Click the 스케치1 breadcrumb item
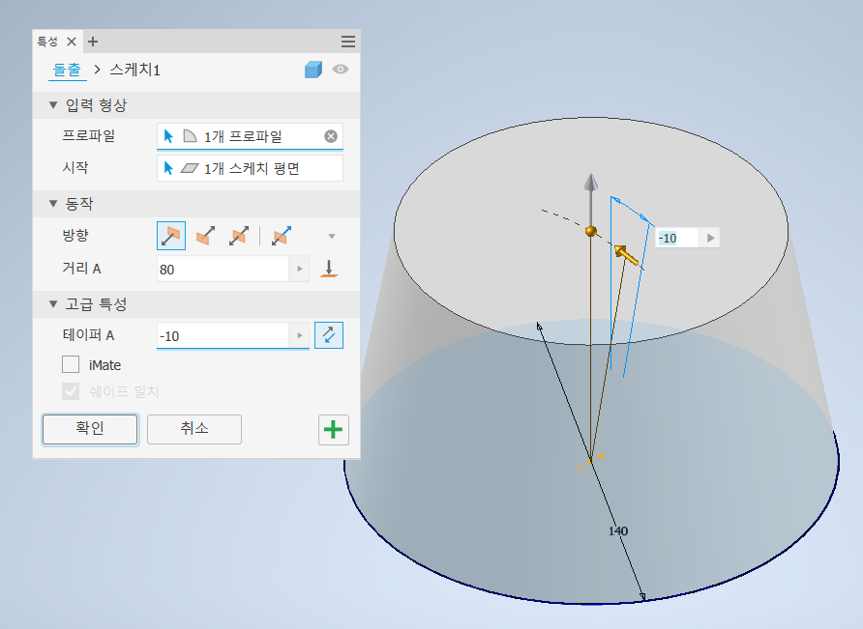This screenshot has height=629, width=863. pos(134,70)
